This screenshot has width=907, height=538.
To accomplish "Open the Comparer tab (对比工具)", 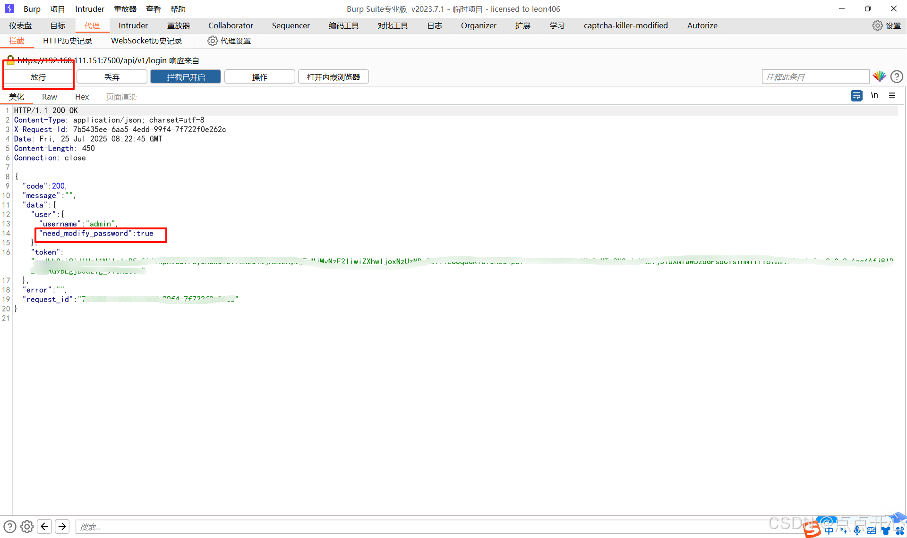I will [393, 25].
